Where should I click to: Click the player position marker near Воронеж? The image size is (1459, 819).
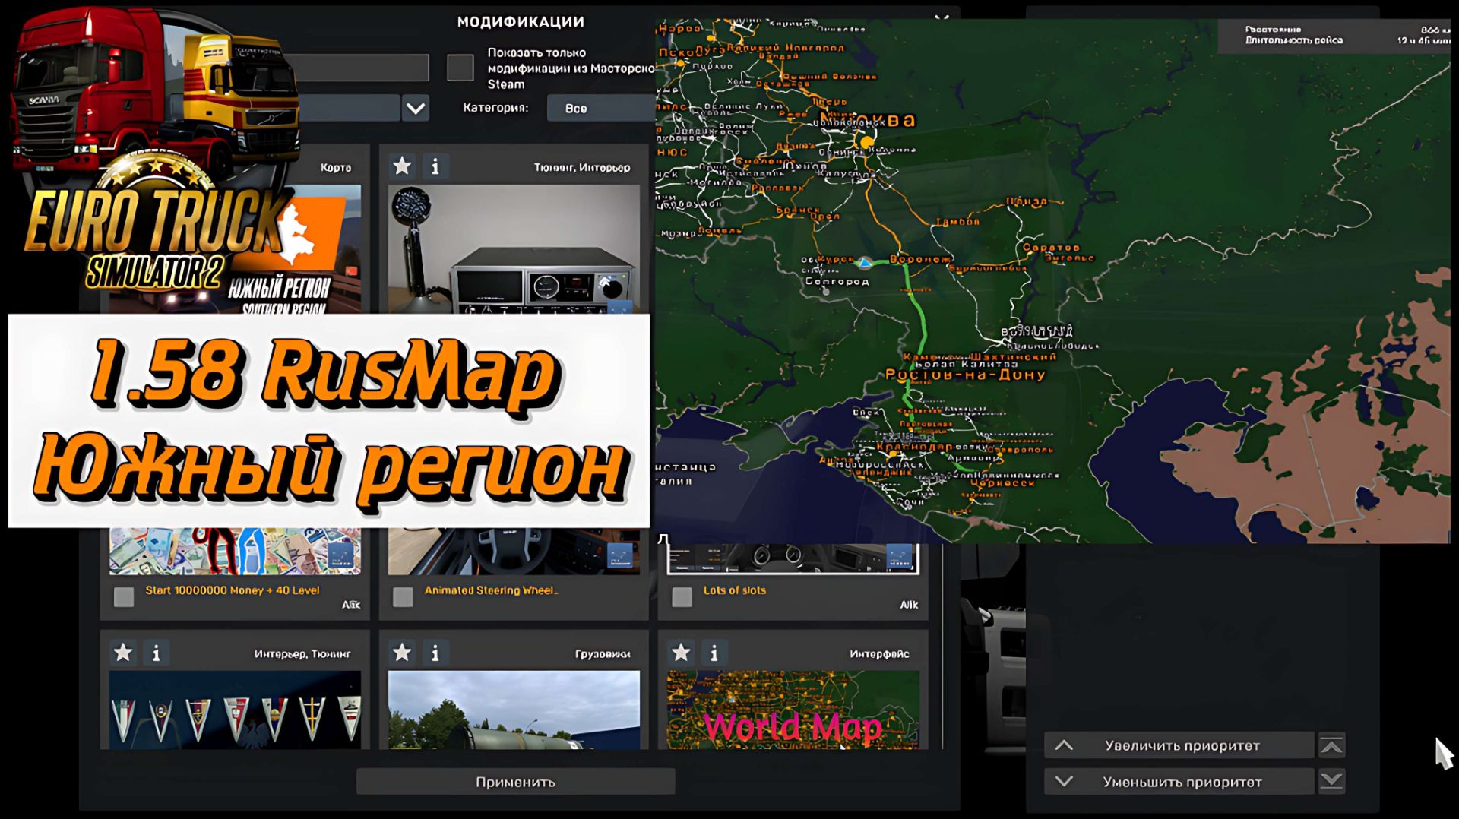(x=864, y=263)
